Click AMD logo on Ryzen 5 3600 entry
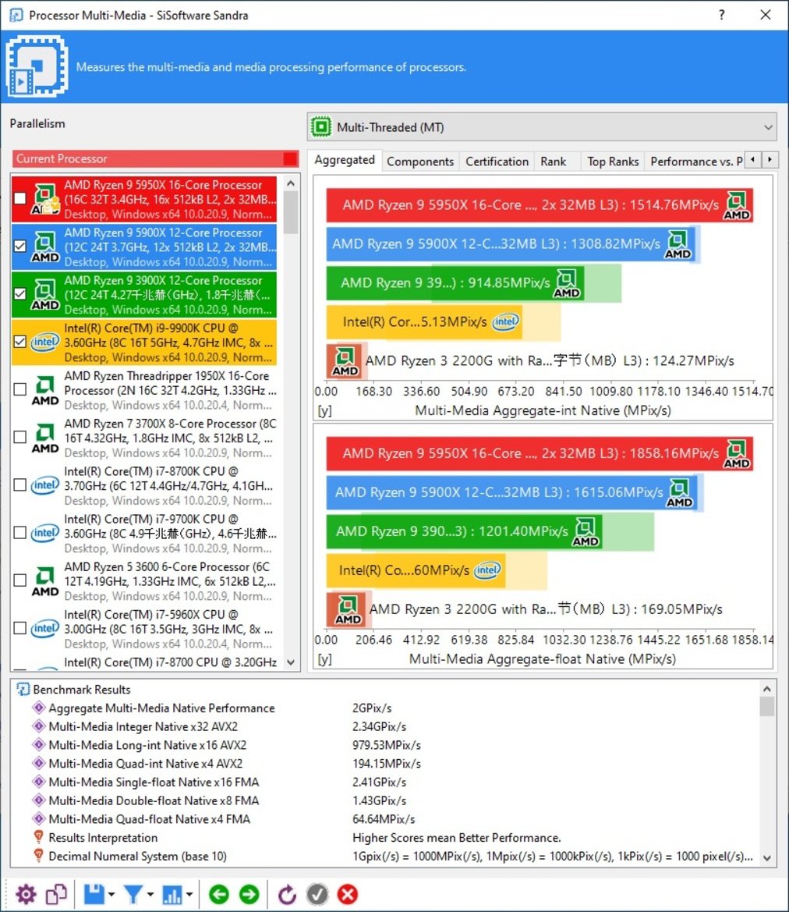Viewport: 789px width, 912px height. pyautogui.click(x=44, y=580)
